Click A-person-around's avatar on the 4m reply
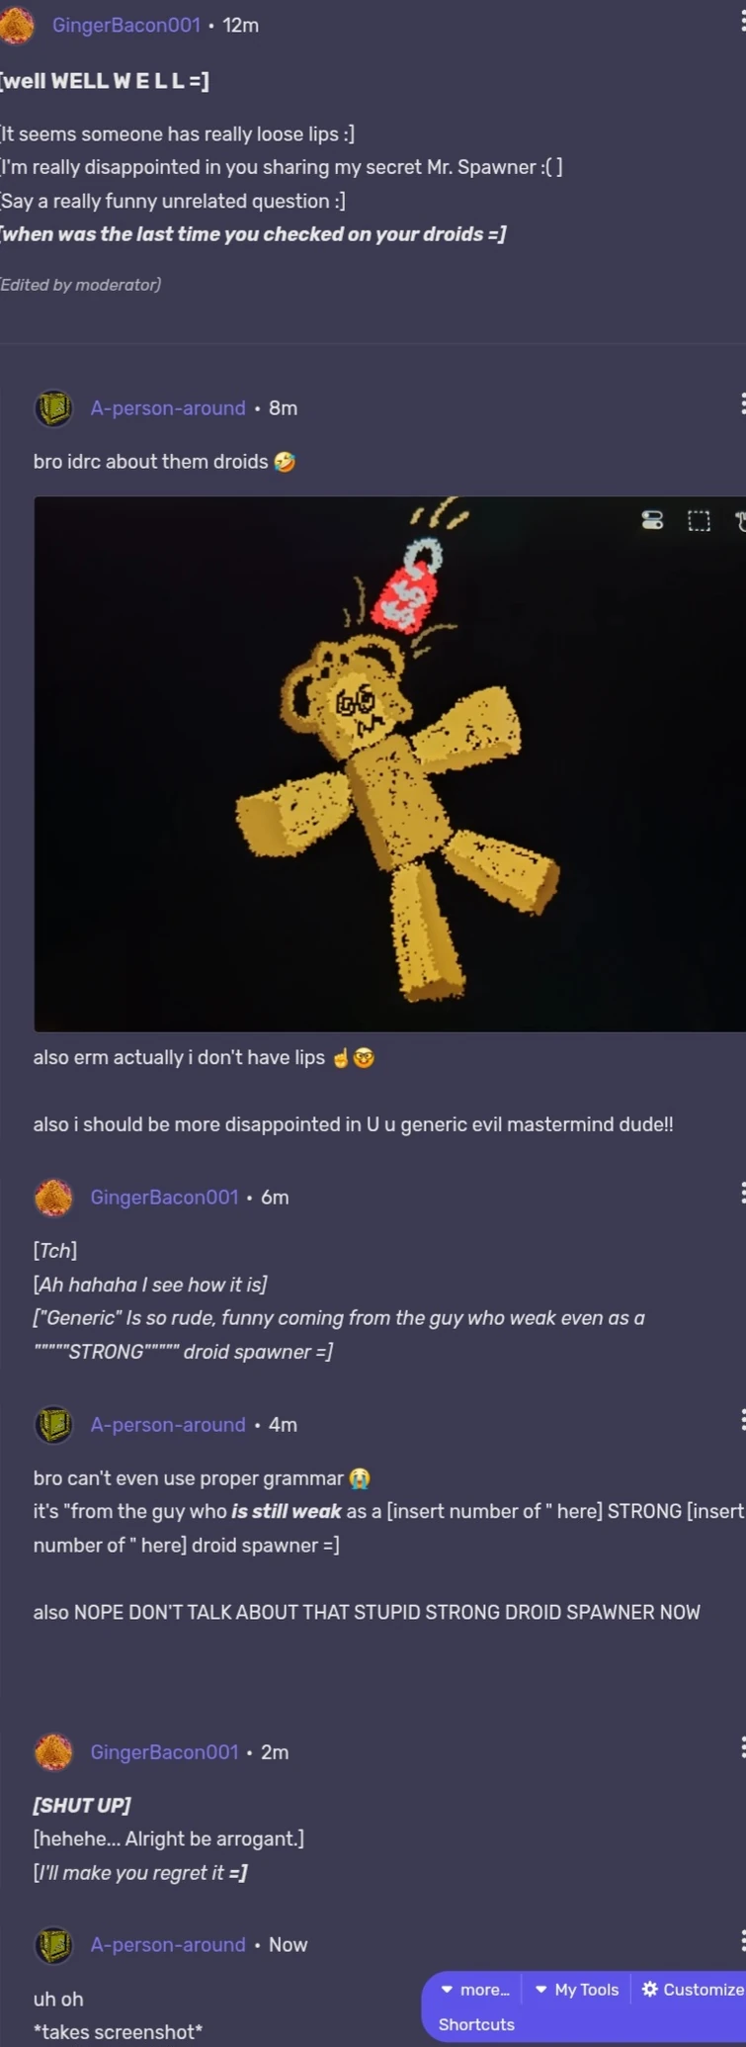746x2047 pixels. 53,1424
